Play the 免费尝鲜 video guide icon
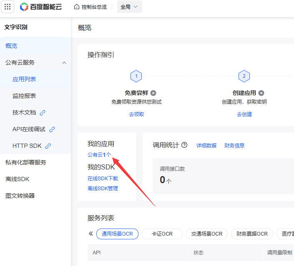294x266 pixels. point(153,93)
